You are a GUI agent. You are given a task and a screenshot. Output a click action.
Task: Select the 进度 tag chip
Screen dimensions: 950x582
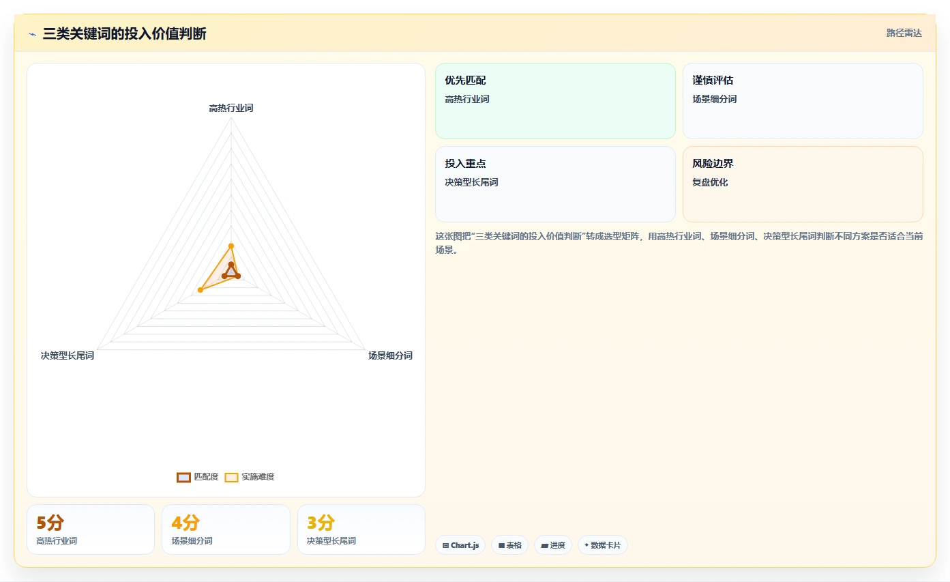click(x=553, y=545)
